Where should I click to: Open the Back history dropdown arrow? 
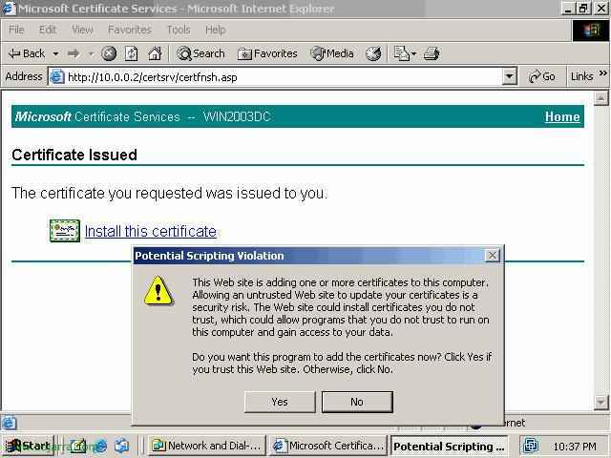55,53
